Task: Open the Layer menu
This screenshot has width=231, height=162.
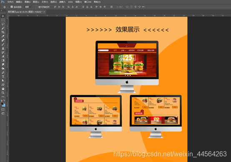Action: [x=36, y=2]
